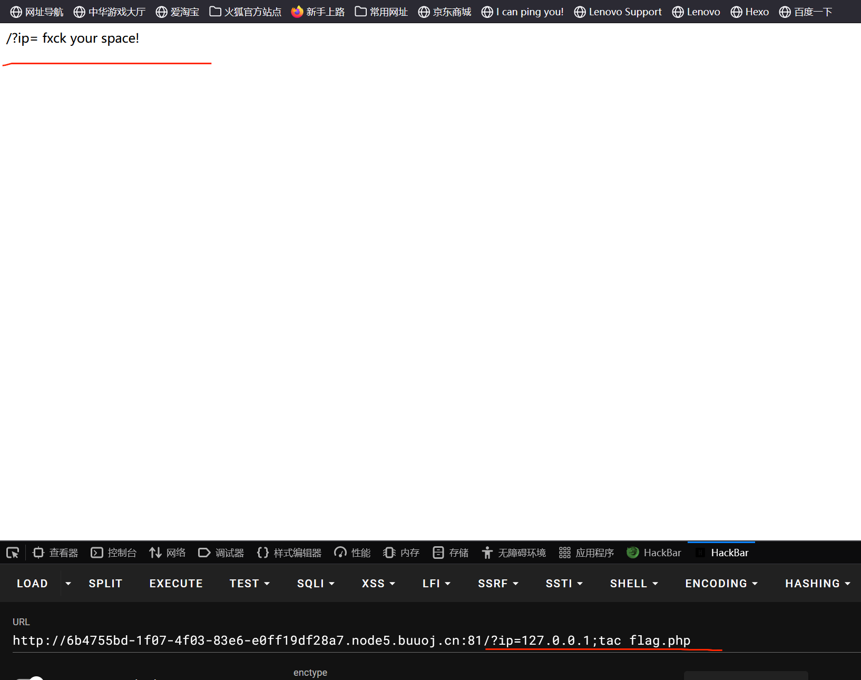
Task: Open the Accessibility (无障碍环境) panel
Action: click(514, 553)
